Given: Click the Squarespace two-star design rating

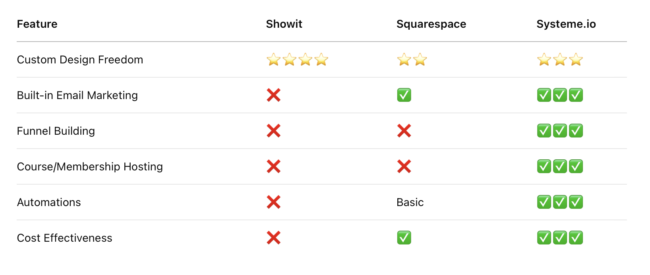Looking at the screenshot, I should (412, 60).
